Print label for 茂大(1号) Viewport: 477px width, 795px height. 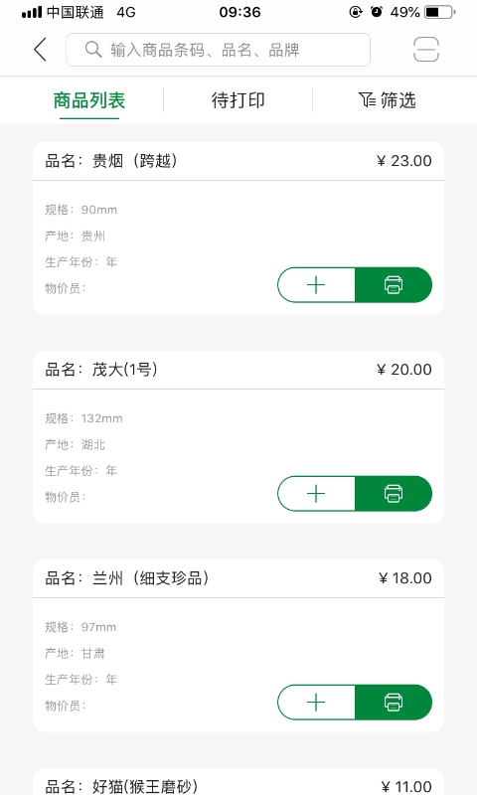pyautogui.click(x=394, y=493)
